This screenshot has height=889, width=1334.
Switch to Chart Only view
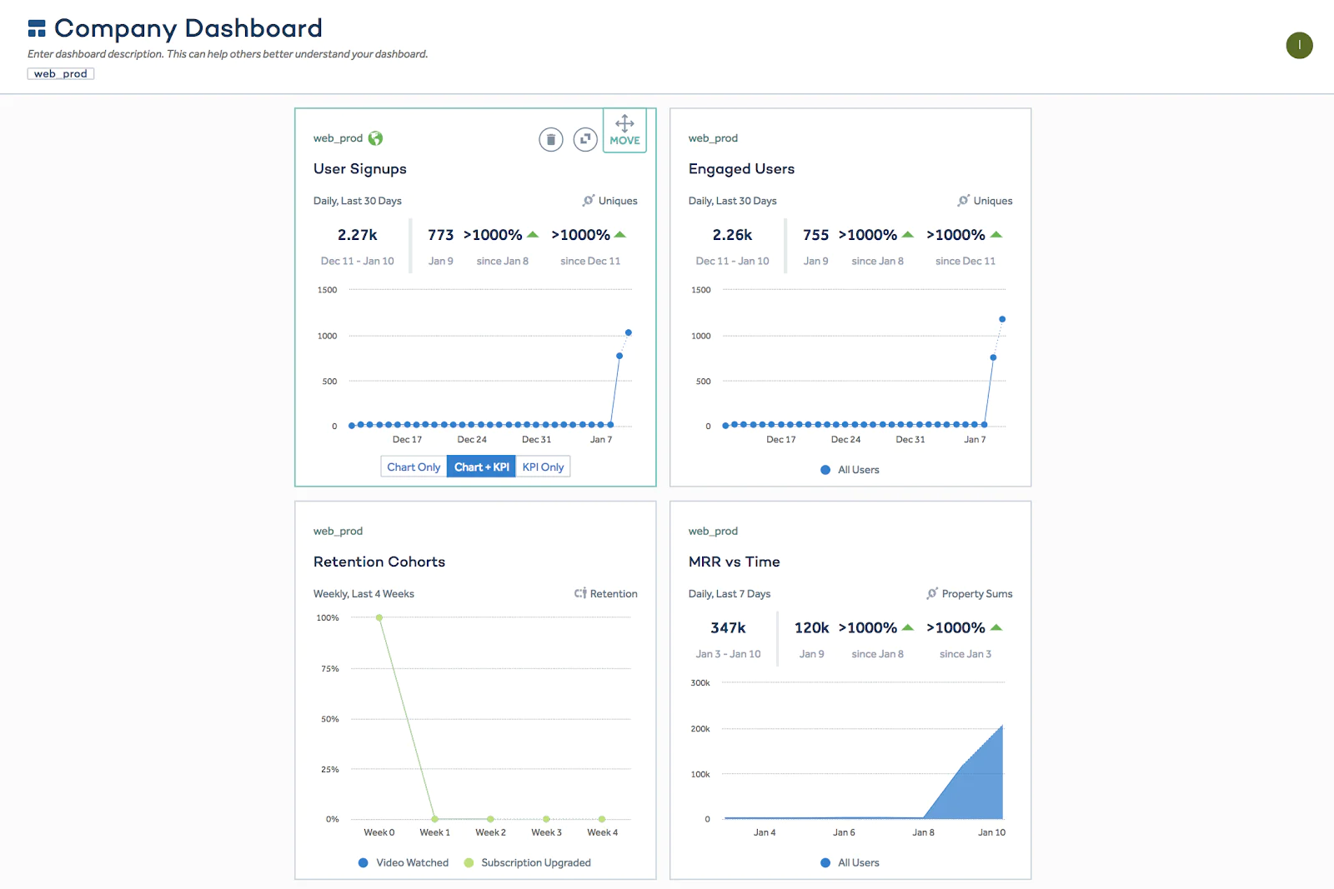[x=413, y=467]
